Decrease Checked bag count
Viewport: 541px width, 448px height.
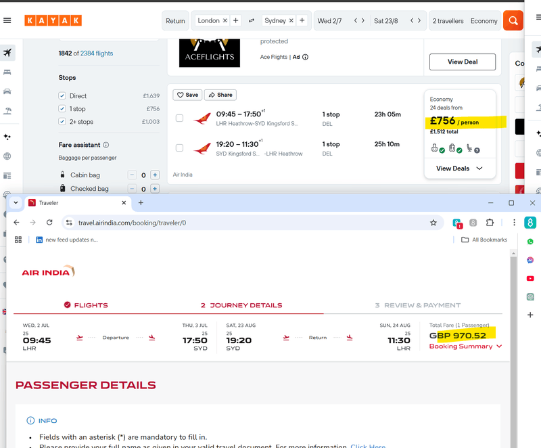coord(132,189)
